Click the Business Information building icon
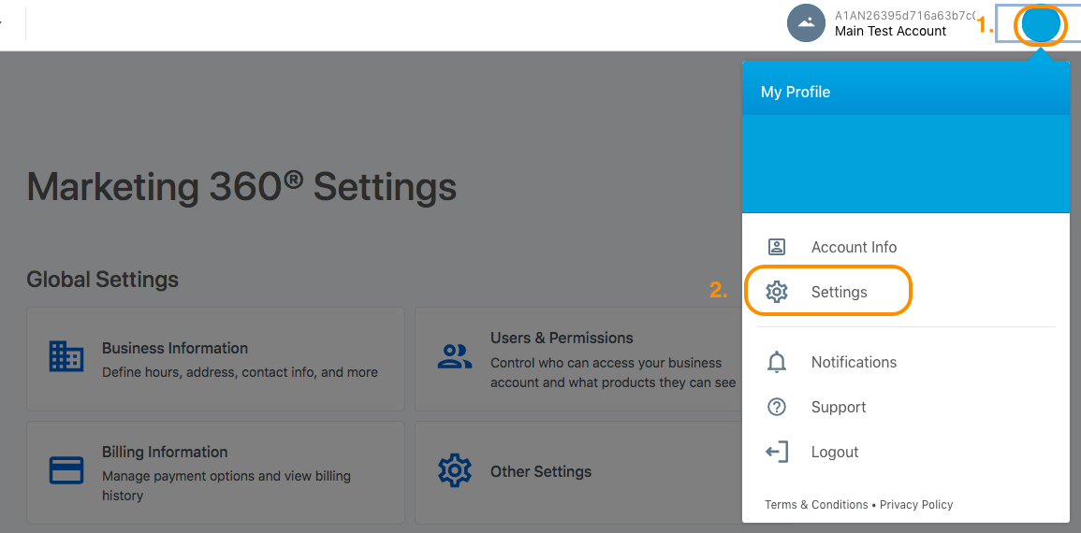1081x533 pixels. (66, 356)
